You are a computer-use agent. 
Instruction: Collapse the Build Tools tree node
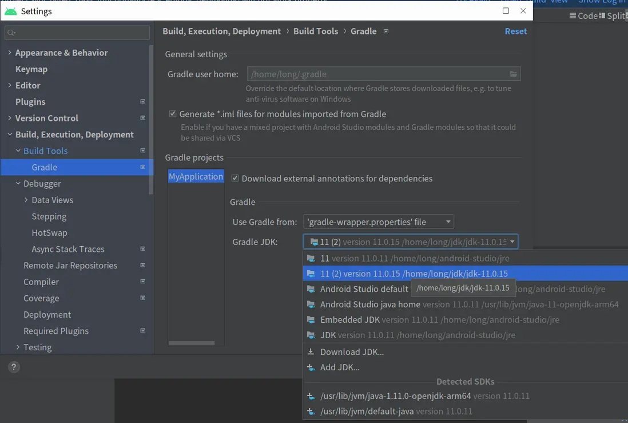pos(18,151)
